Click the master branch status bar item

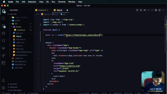click(x=6, y=93)
